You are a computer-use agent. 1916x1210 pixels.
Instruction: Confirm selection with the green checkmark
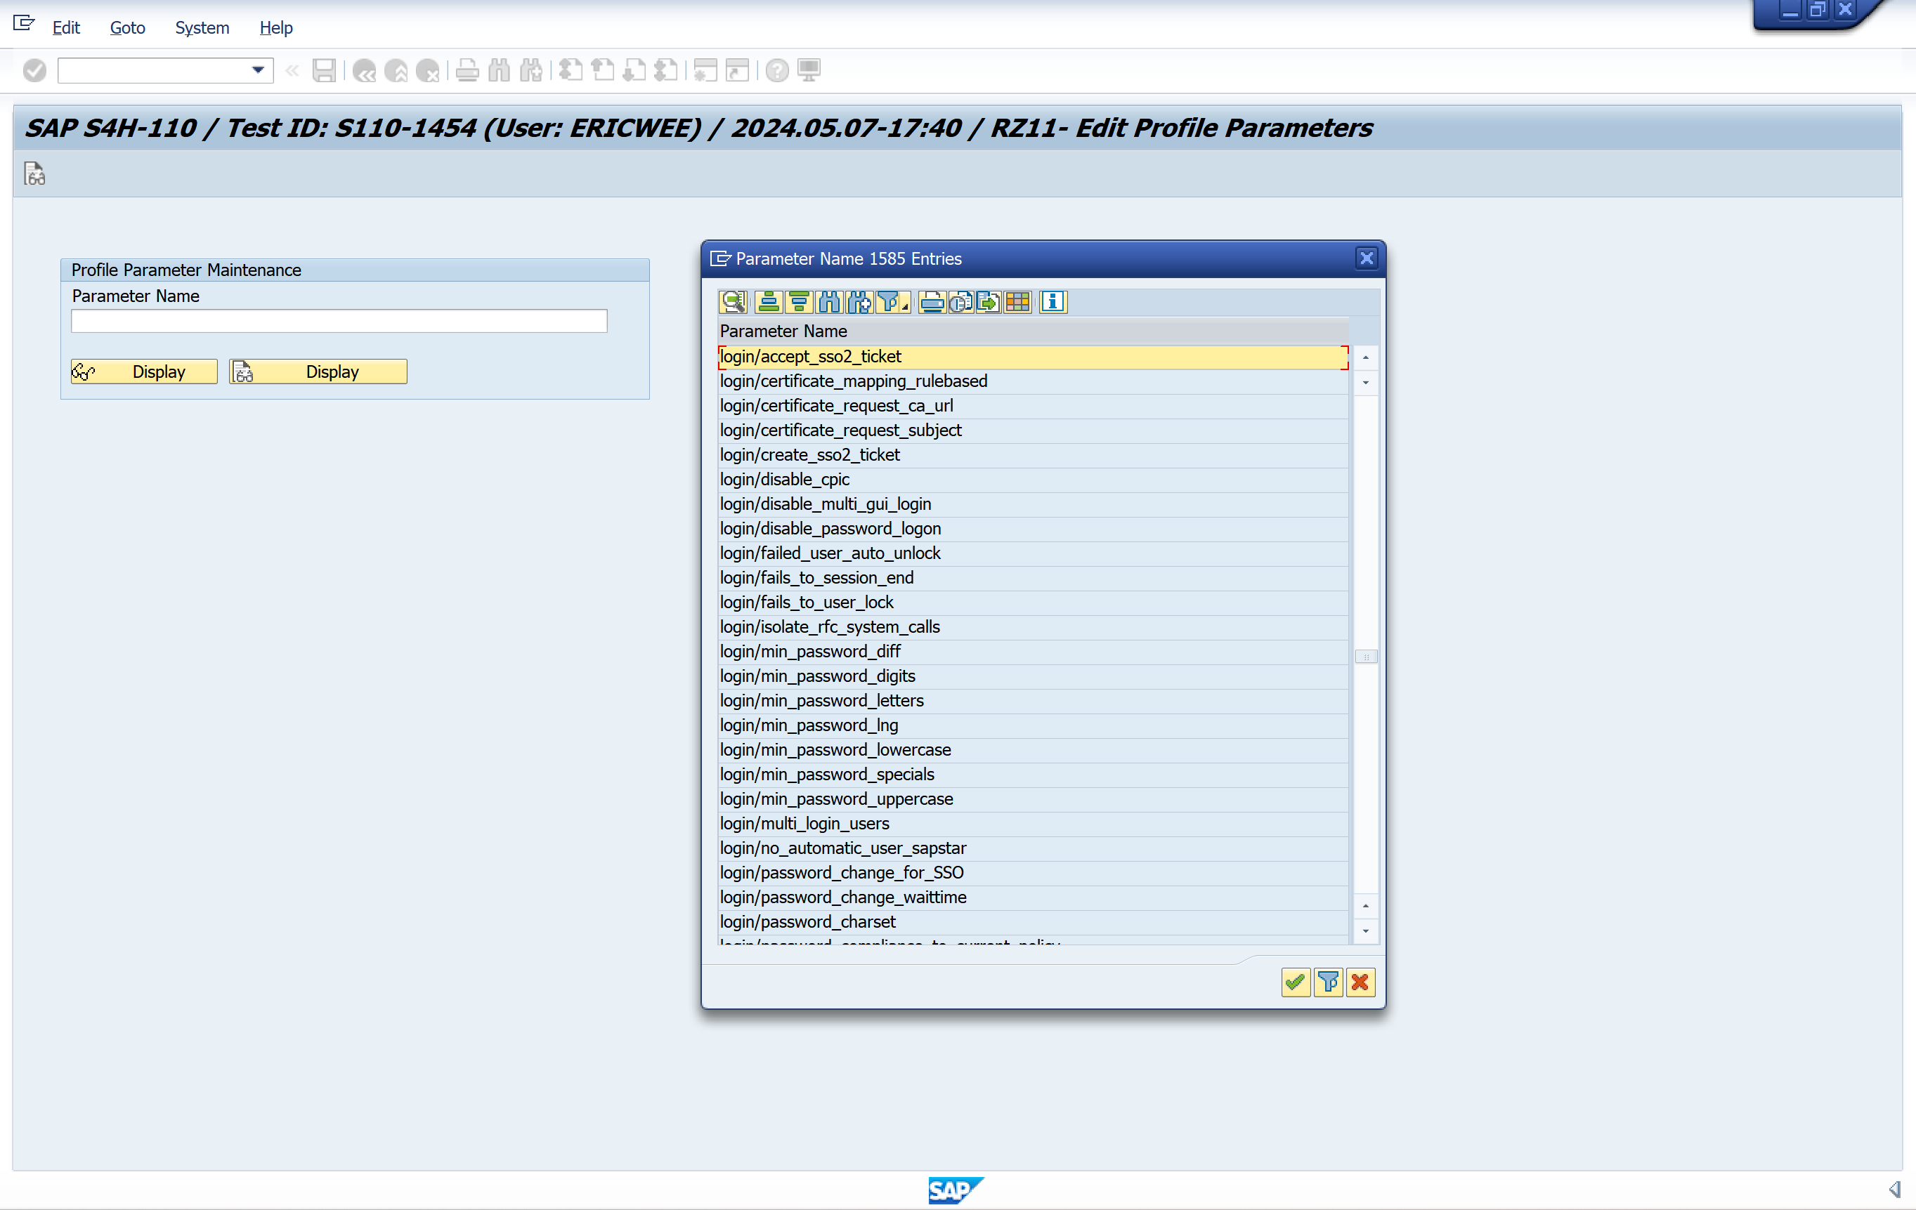[1295, 982]
